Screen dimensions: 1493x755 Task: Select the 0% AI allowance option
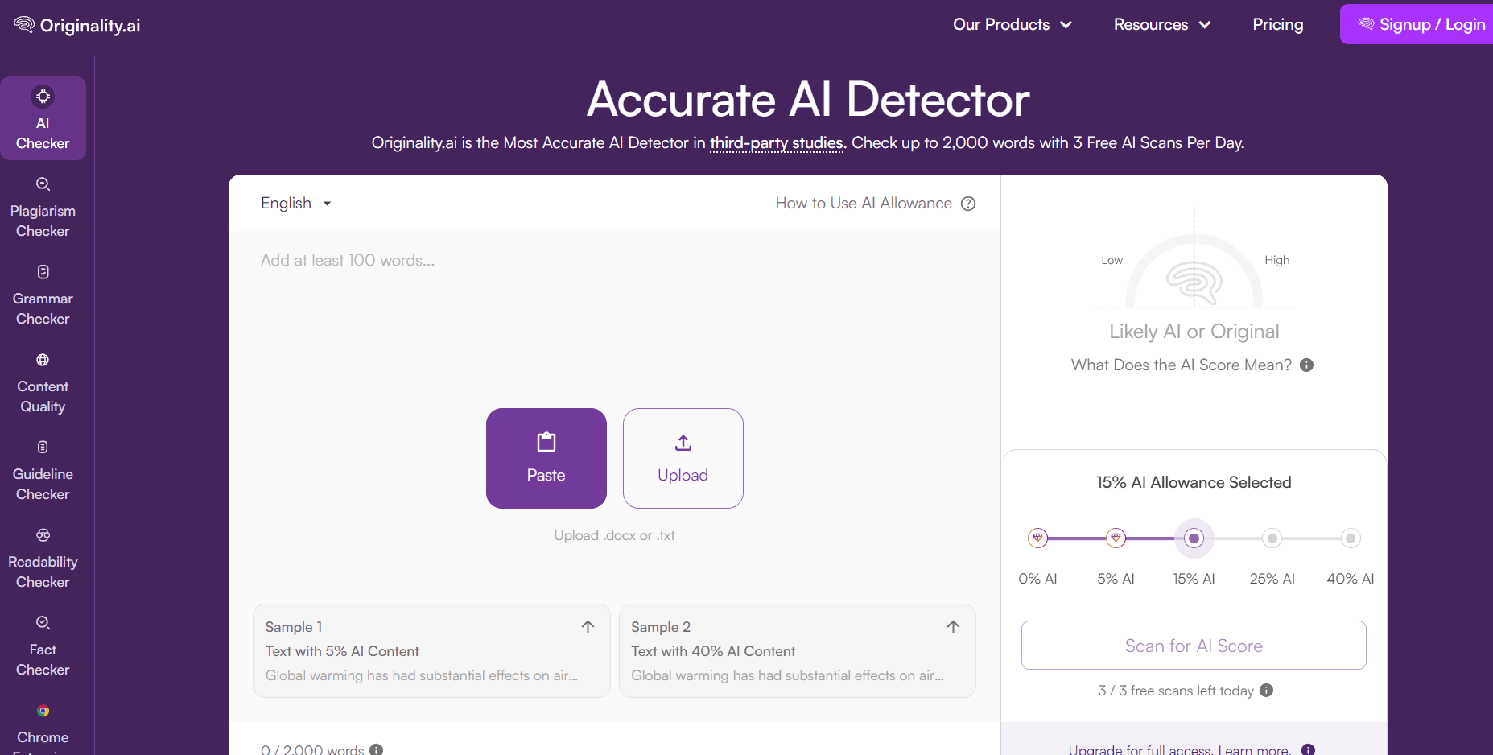1037,538
